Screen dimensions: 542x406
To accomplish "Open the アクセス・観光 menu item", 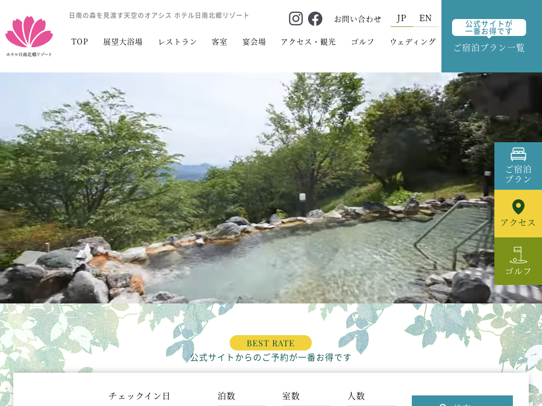I will pos(308,42).
